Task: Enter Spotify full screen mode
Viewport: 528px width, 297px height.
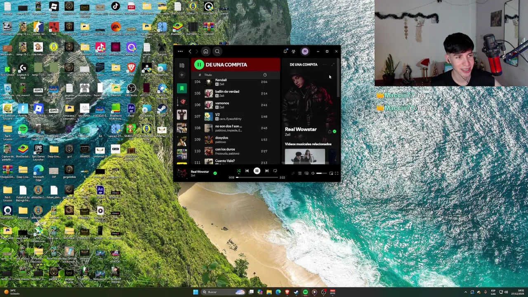Action: [337, 173]
